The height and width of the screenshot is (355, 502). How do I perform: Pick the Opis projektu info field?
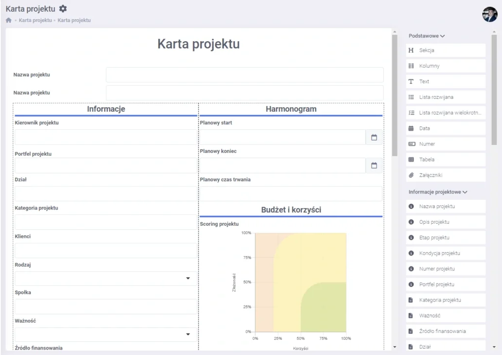[446, 222]
